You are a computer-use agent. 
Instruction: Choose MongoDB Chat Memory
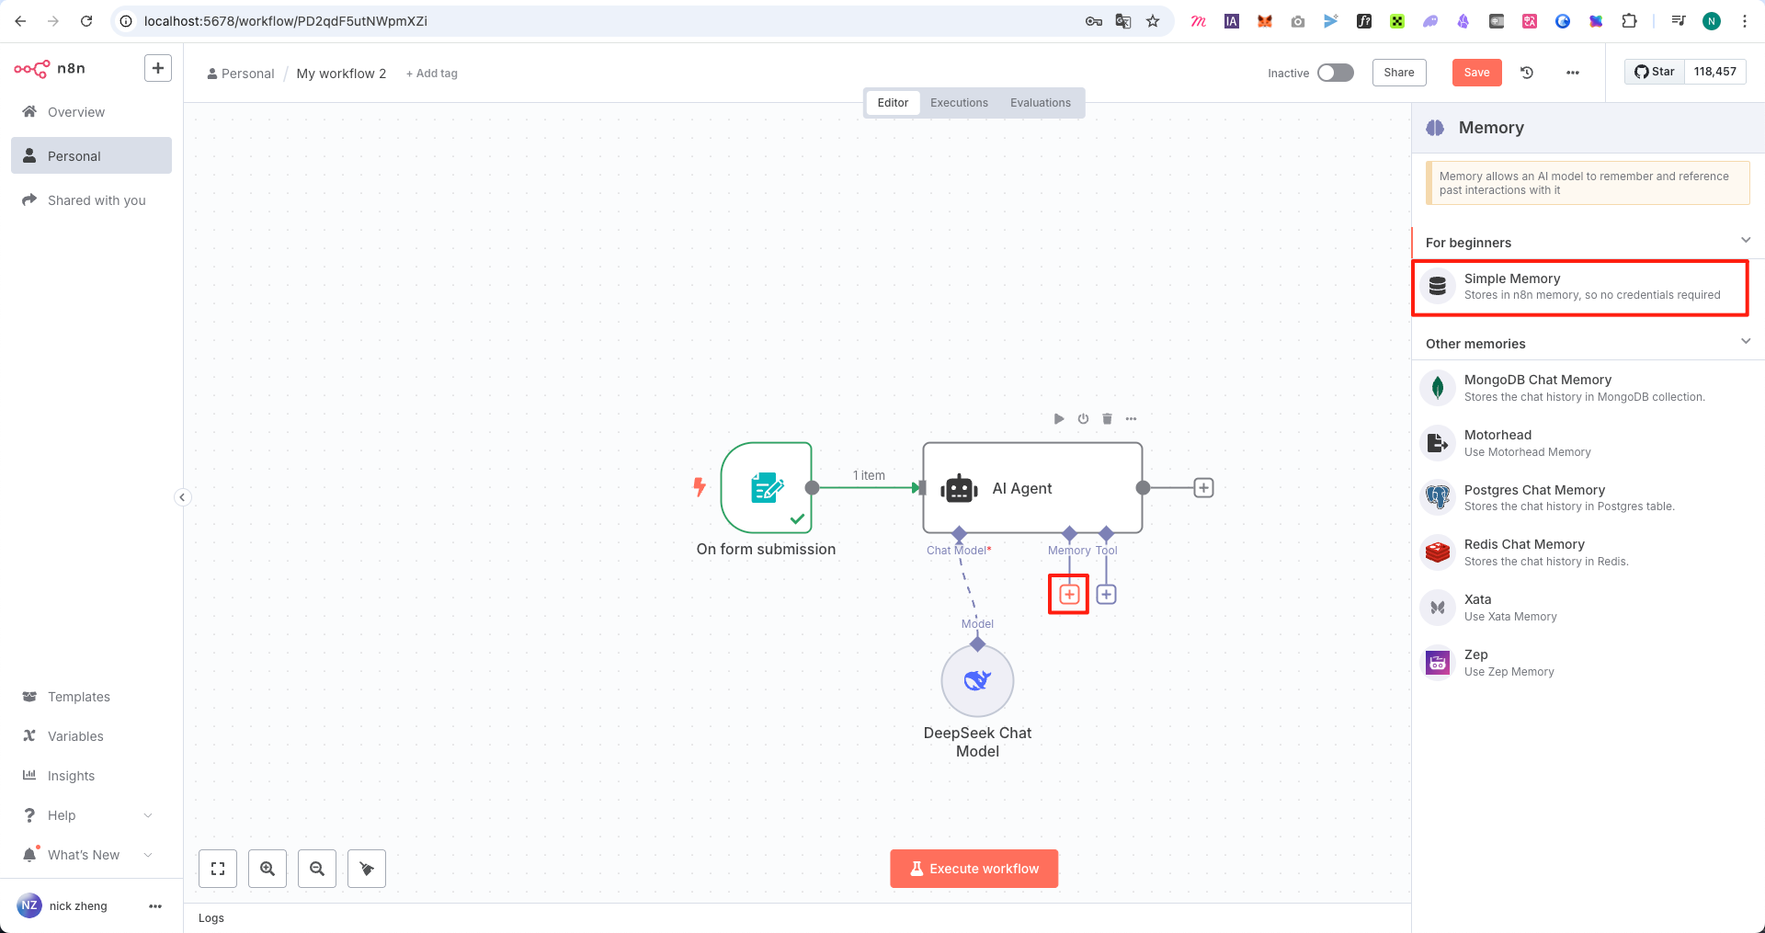coord(1588,388)
